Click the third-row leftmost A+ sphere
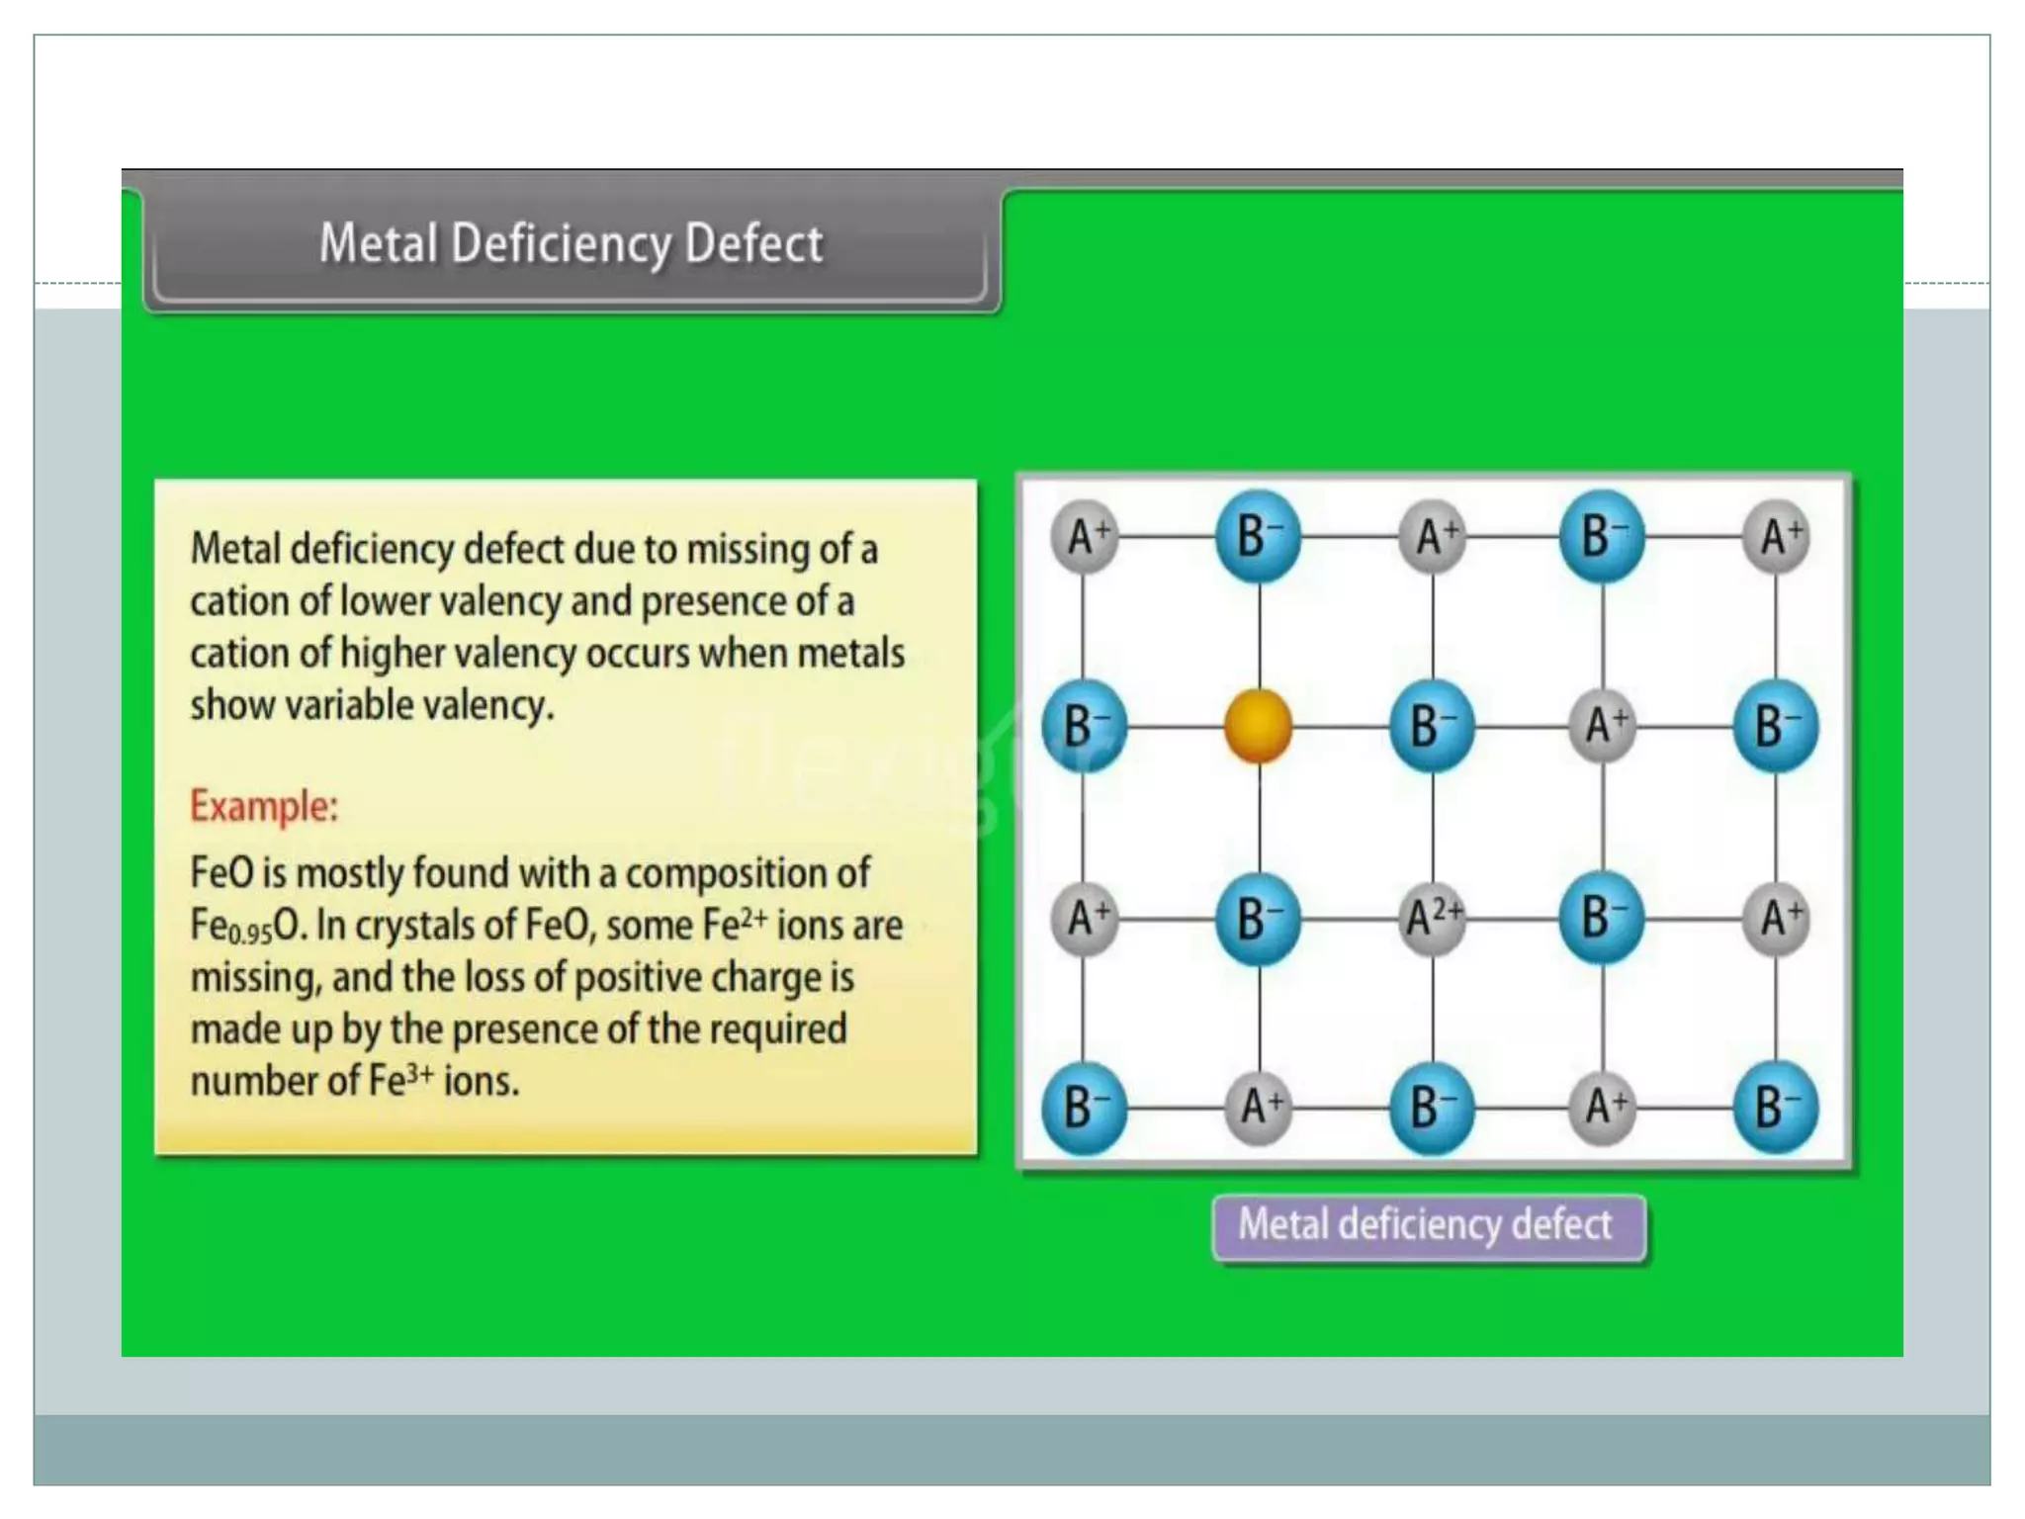 (x=1085, y=919)
